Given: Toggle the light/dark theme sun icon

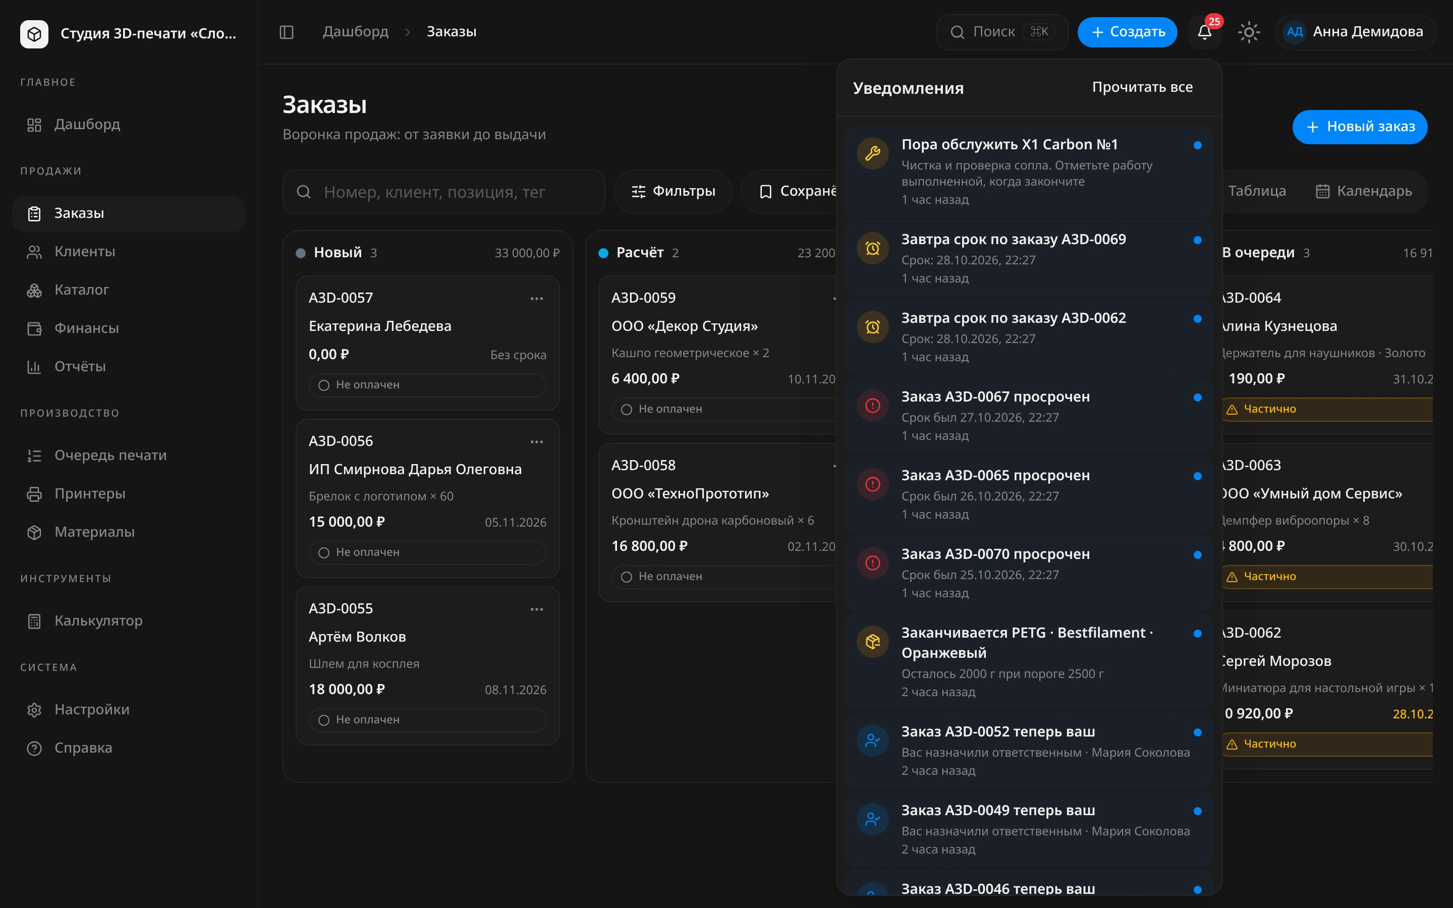Looking at the screenshot, I should click(1249, 32).
